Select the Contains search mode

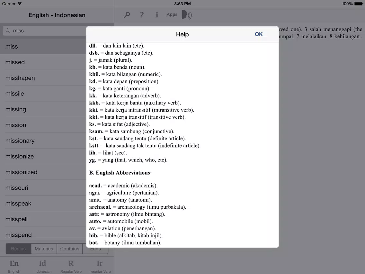(70, 249)
